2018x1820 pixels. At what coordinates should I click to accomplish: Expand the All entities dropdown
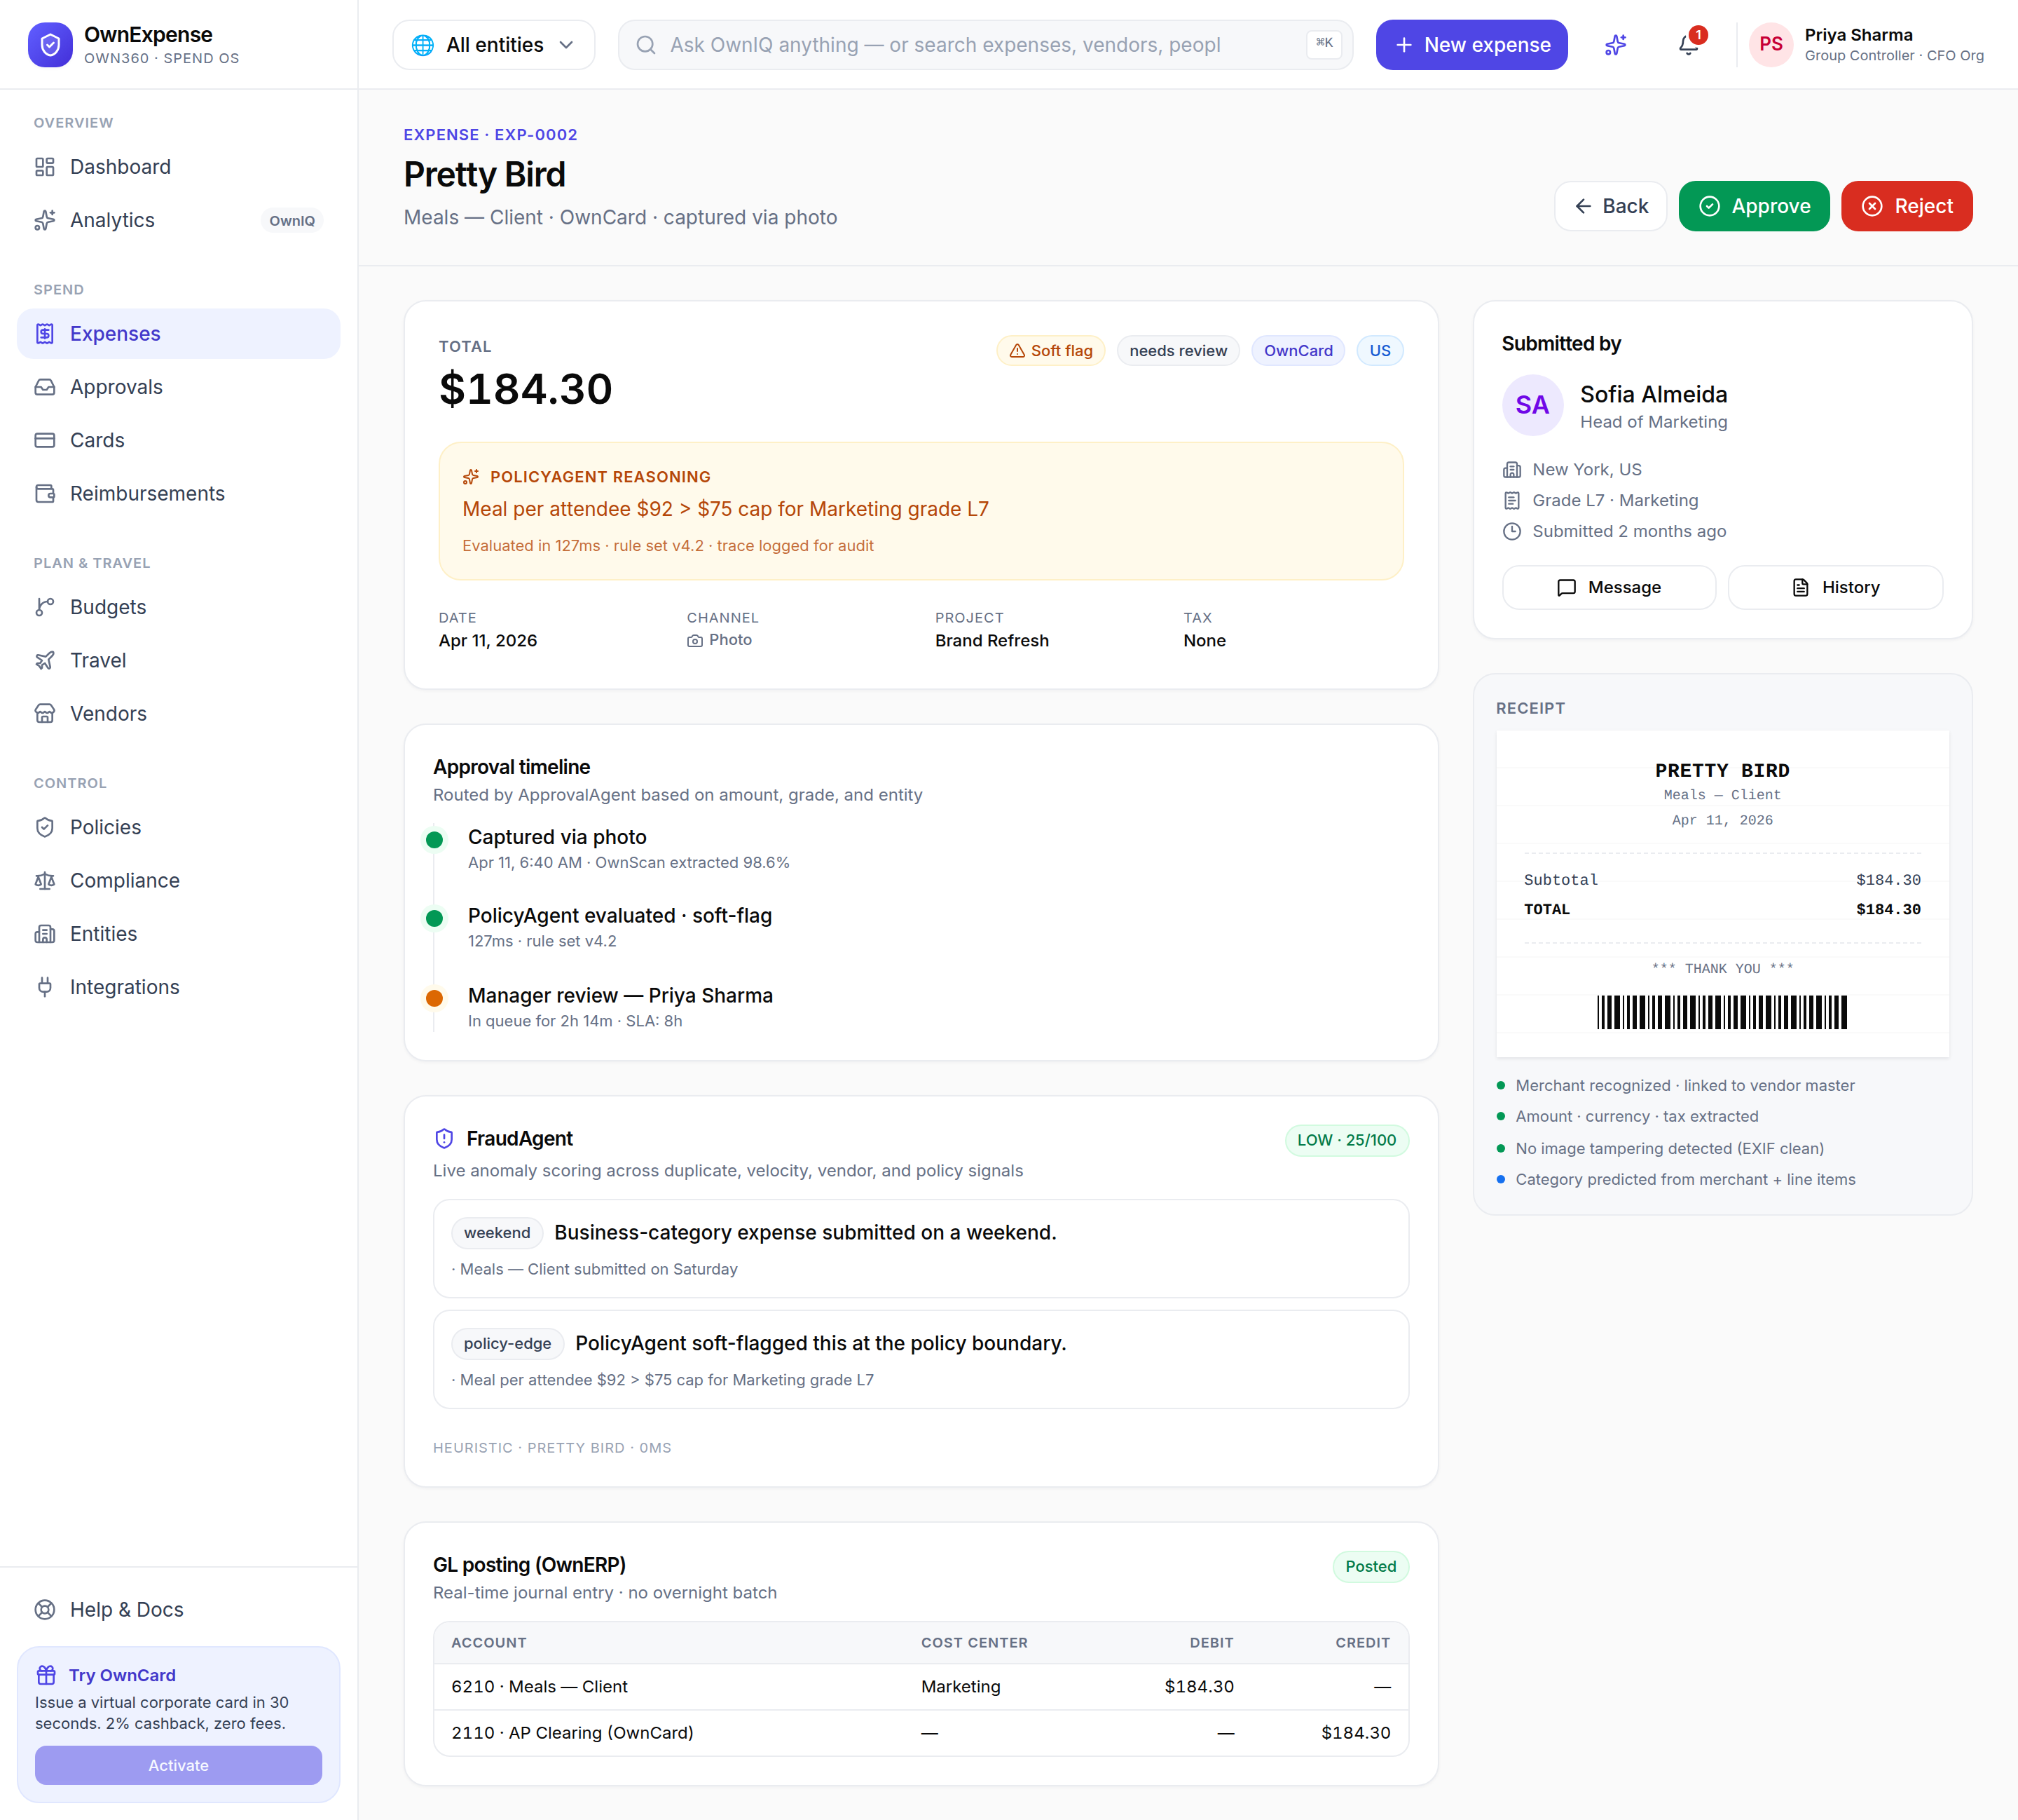tap(494, 45)
